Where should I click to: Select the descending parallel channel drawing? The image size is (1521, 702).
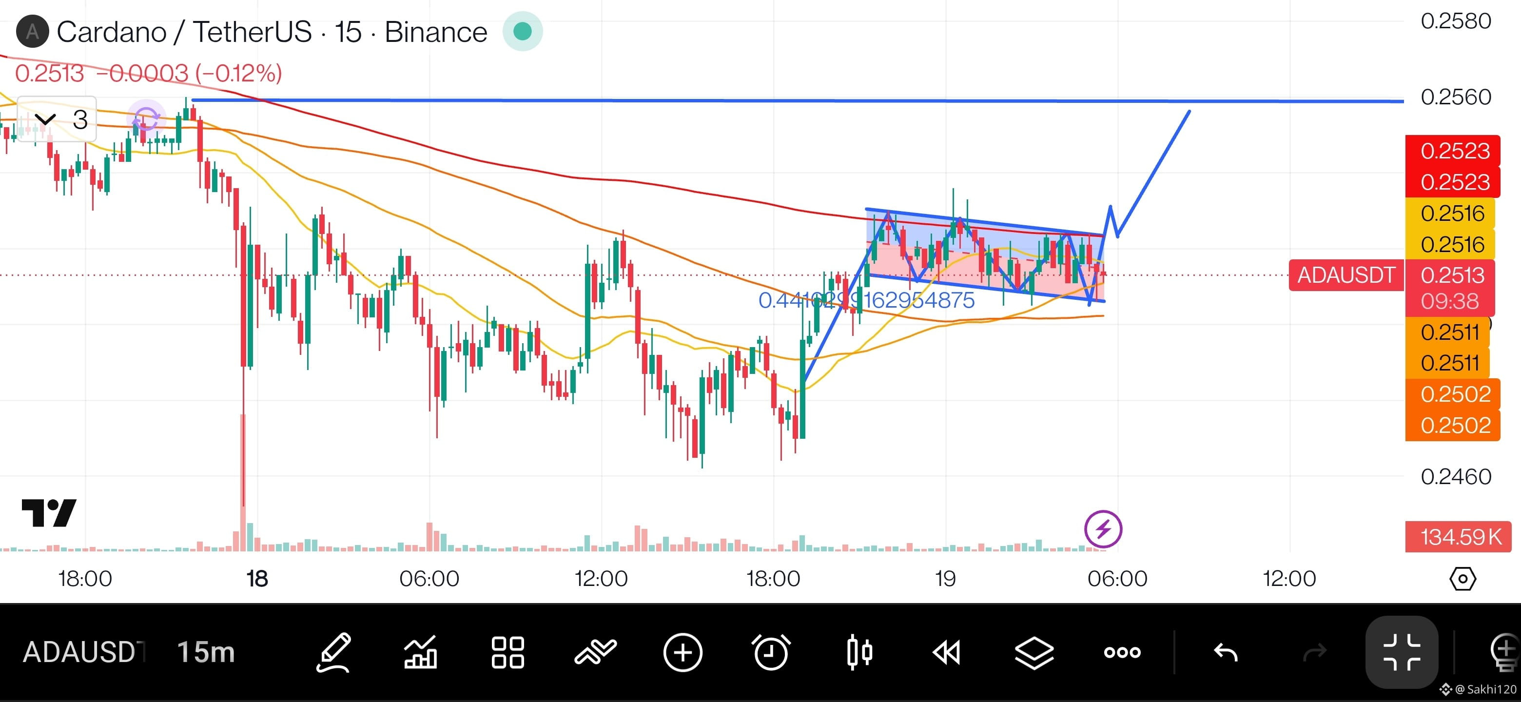[985, 255]
